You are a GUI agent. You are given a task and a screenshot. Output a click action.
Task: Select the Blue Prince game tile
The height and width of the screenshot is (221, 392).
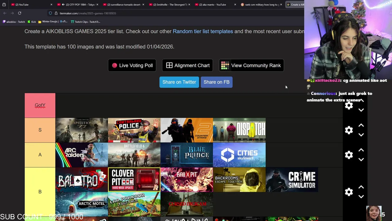point(187,155)
